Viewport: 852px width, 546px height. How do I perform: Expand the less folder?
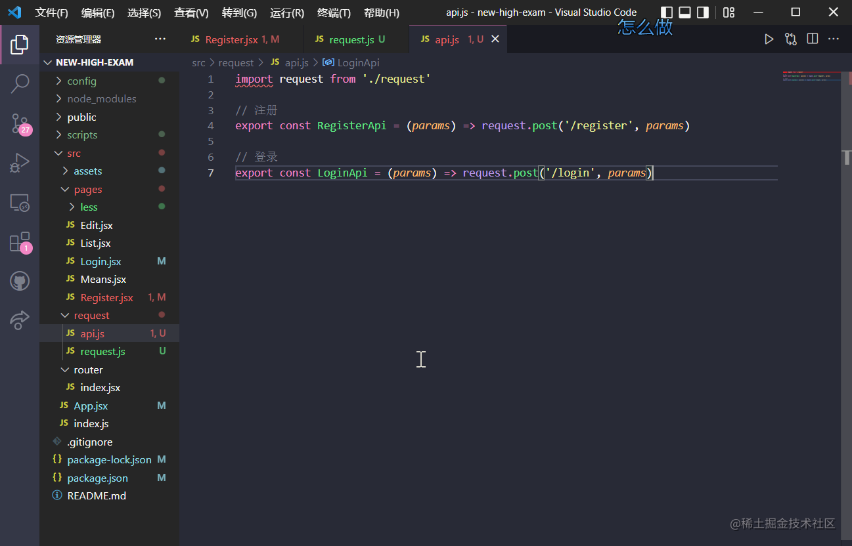(89, 207)
